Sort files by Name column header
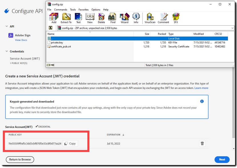Screen dimensions: 237x168 pyautogui.click(x=90, y=34)
